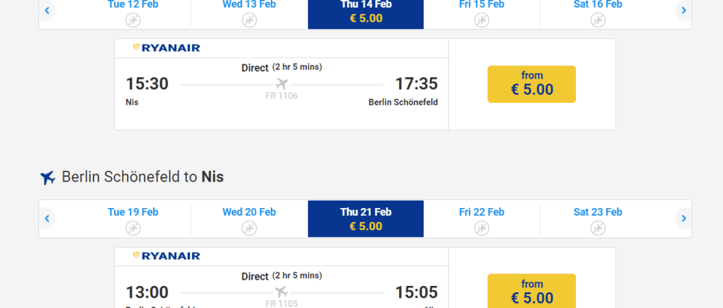The height and width of the screenshot is (308, 723).
Task: Show later outbound dates with right chevron
Action: tap(684, 10)
